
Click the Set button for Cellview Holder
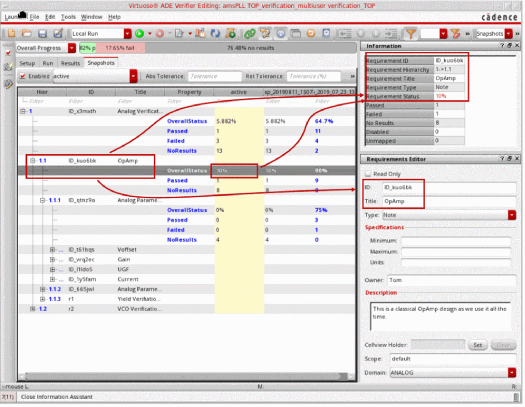[x=477, y=345]
